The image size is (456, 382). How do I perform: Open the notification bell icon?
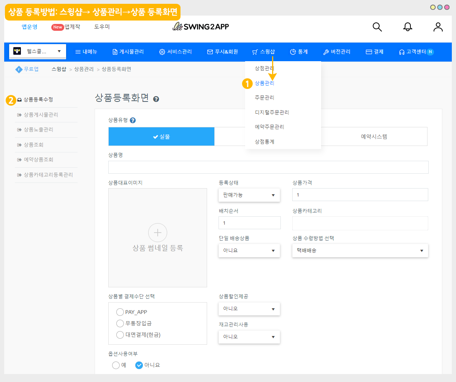(408, 27)
